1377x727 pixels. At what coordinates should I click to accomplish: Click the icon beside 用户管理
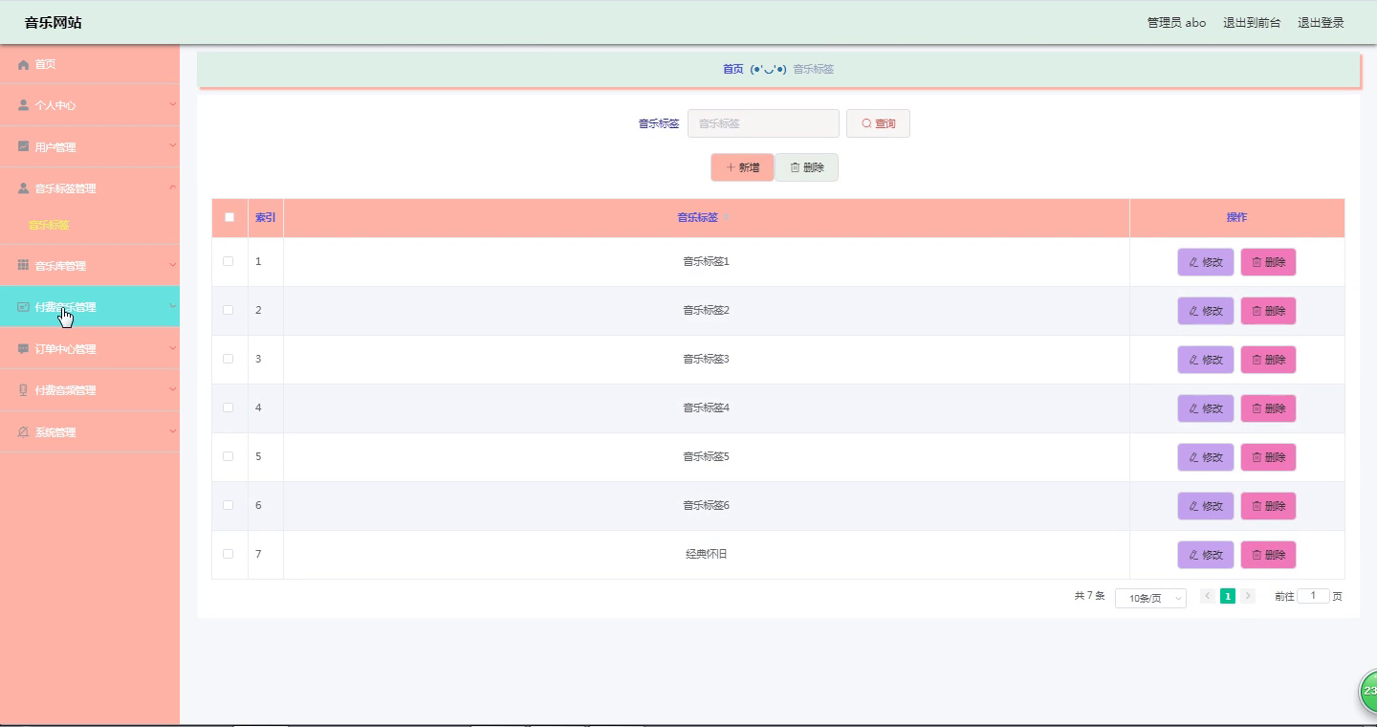tap(24, 146)
